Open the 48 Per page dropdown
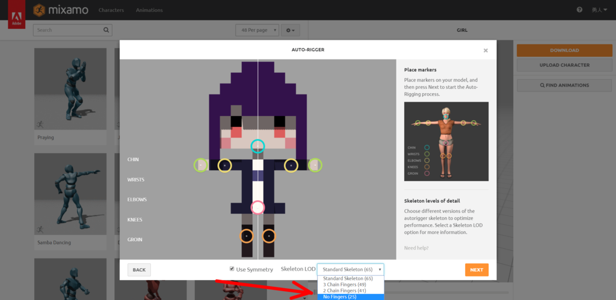The height and width of the screenshot is (300, 616). [257, 30]
